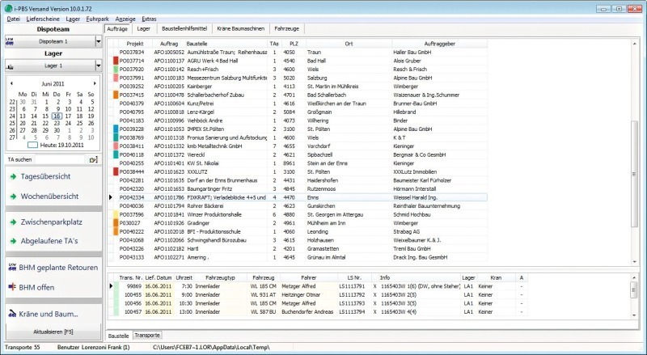The image size is (647, 355).
Task: Click the green arrow beside Abgelaufene TA's
Action: pyautogui.click(x=13, y=241)
